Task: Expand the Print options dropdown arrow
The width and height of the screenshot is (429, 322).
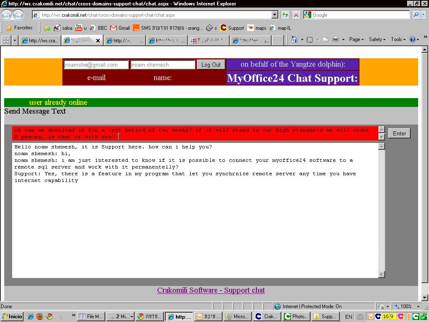Action: pyautogui.click(x=343, y=40)
